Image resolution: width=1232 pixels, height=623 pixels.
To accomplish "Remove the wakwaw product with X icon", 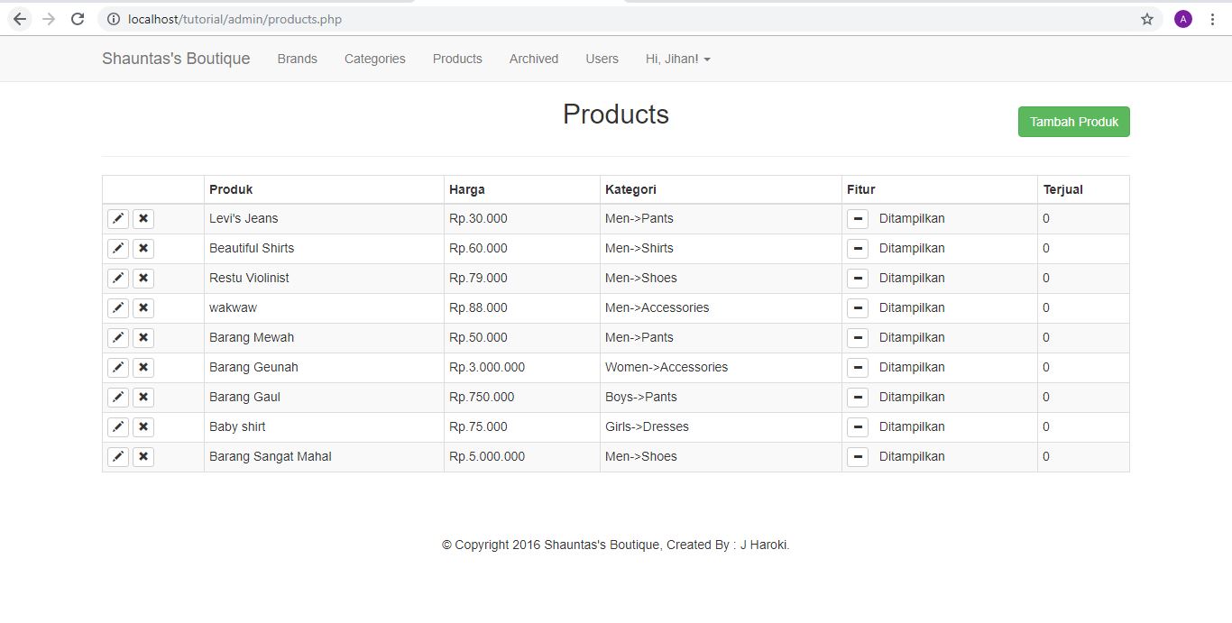I will (x=143, y=307).
